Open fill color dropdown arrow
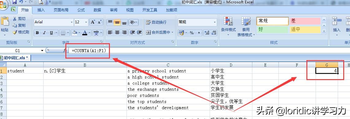This screenshot has width=350, height=119. click(80, 33)
